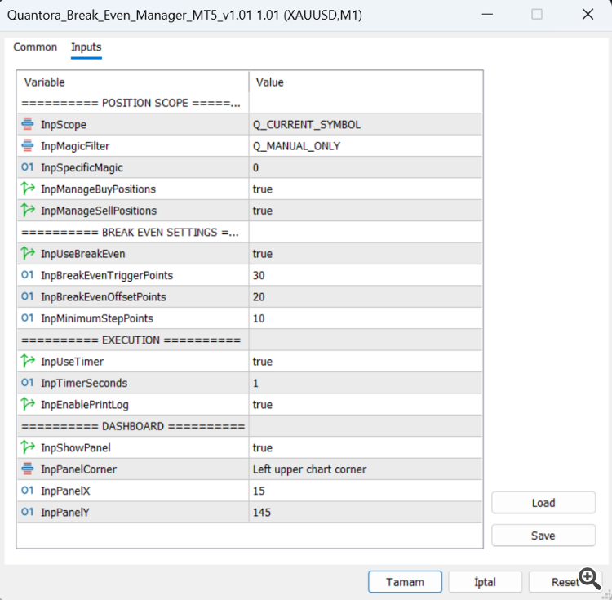This screenshot has width=612, height=600.
Task: Open Q_CURRENT_SYMBOL scope value dropdown
Action: point(366,125)
